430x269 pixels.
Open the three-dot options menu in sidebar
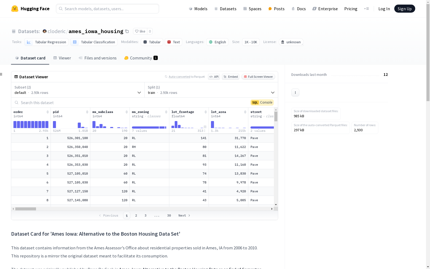click(295, 93)
